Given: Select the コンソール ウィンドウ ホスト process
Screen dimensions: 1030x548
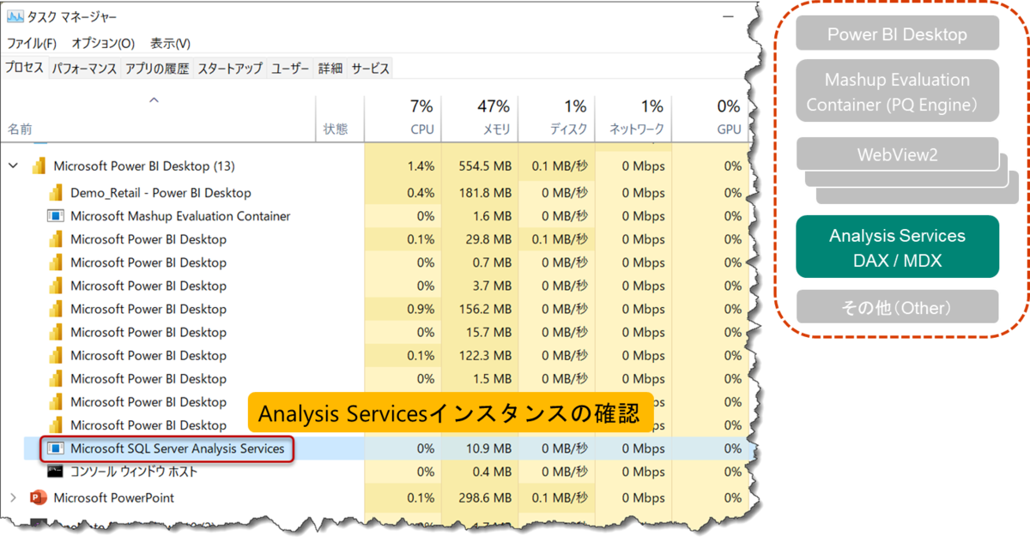Looking at the screenshot, I should click(134, 472).
